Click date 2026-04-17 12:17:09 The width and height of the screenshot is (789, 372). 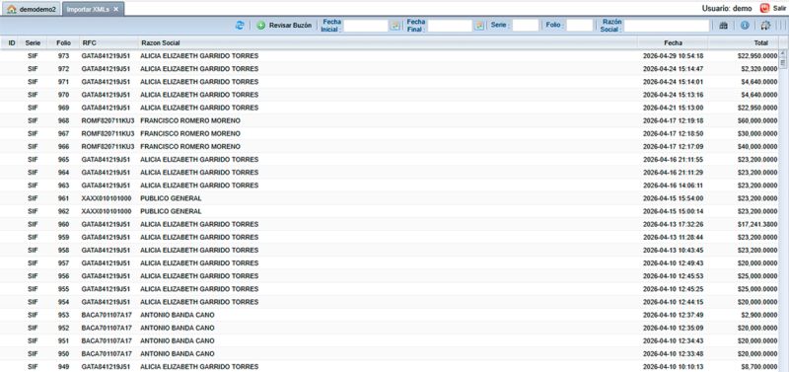coord(673,146)
